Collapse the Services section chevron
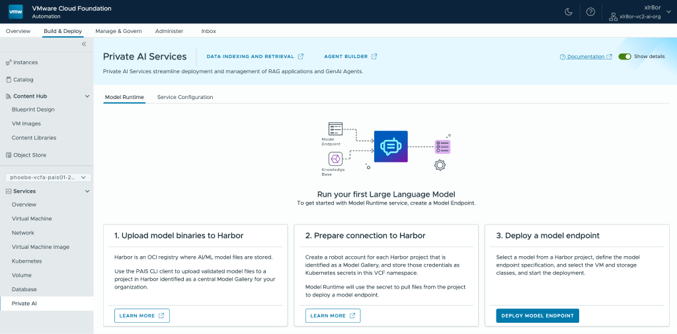This screenshot has width=677, height=334. coord(87,191)
